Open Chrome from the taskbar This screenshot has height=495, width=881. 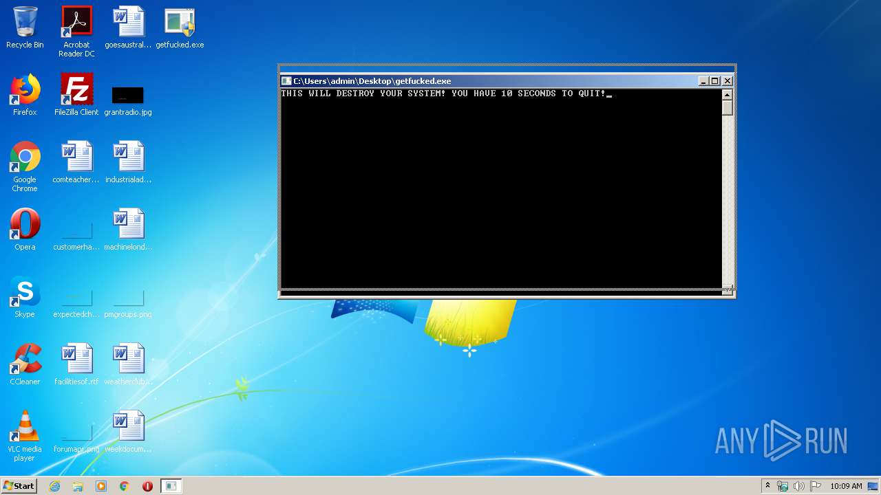click(125, 486)
